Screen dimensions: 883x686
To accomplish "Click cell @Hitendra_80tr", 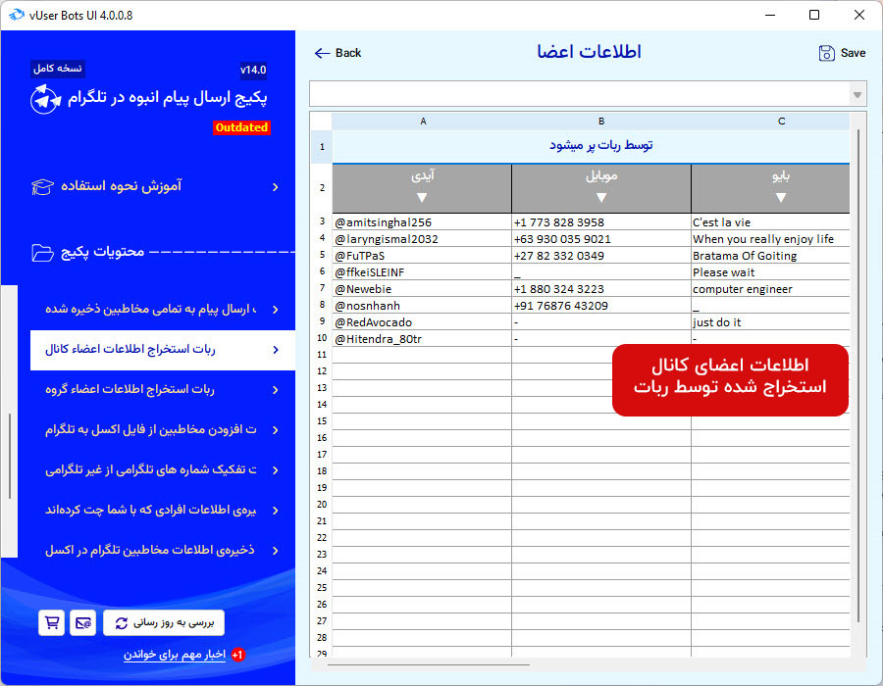I will [422, 339].
